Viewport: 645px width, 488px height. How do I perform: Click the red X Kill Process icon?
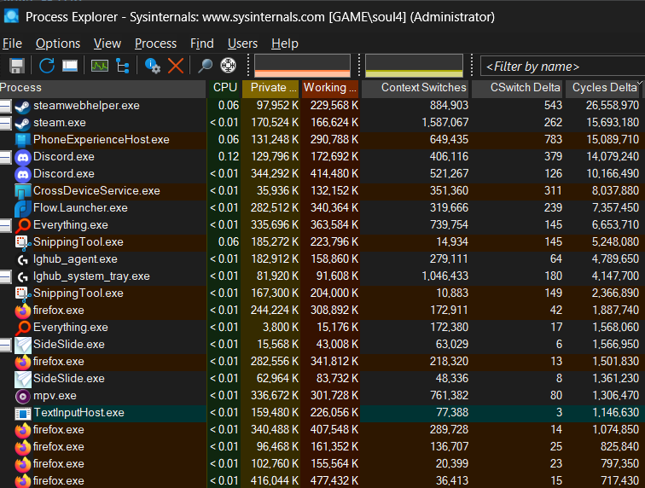pos(176,66)
